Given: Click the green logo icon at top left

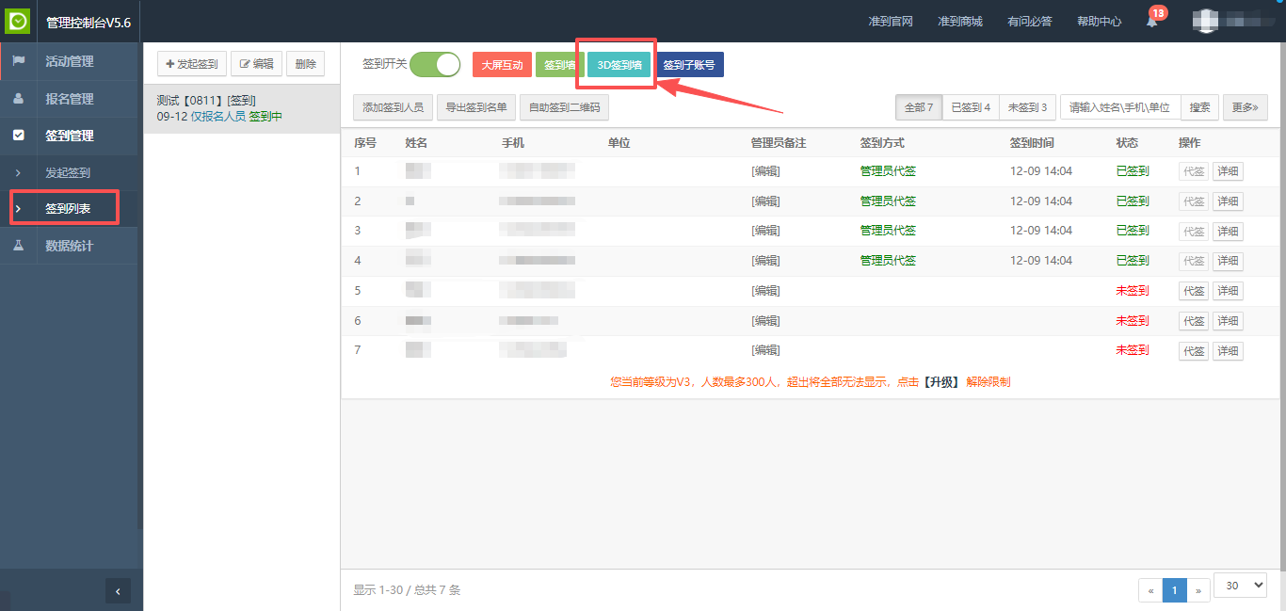Looking at the screenshot, I should (18, 21).
